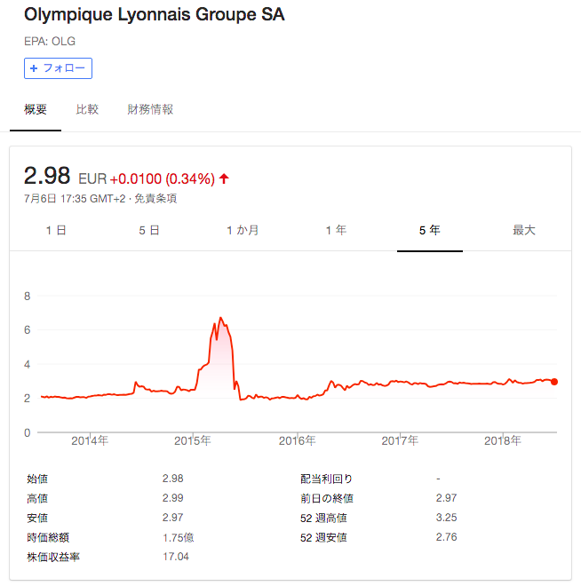
Task: Select the 1 日 chart range
Action: click(x=56, y=230)
